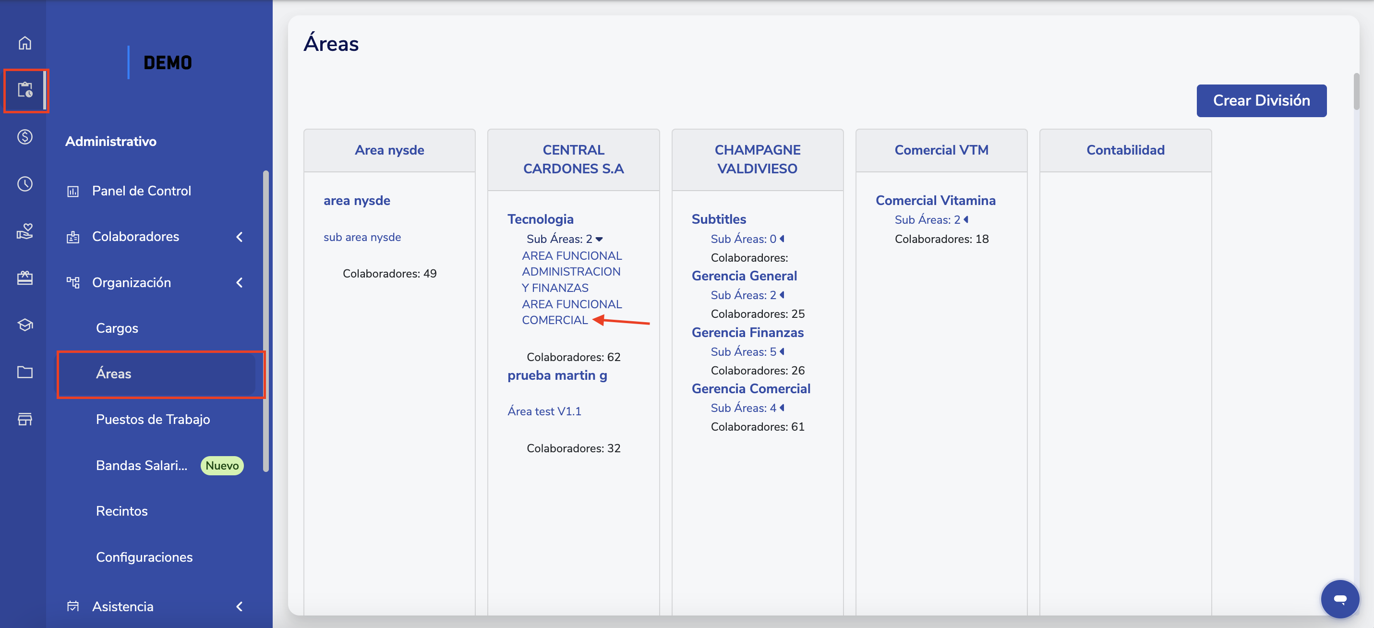Open the graduation cap training icon

(24, 325)
